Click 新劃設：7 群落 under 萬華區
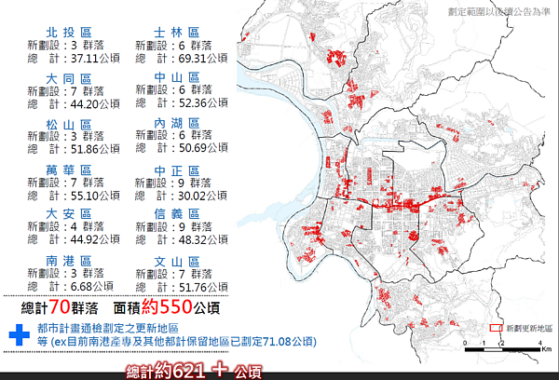The height and width of the screenshot is (380, 559). pyautogui.click(x=66, y=183)
